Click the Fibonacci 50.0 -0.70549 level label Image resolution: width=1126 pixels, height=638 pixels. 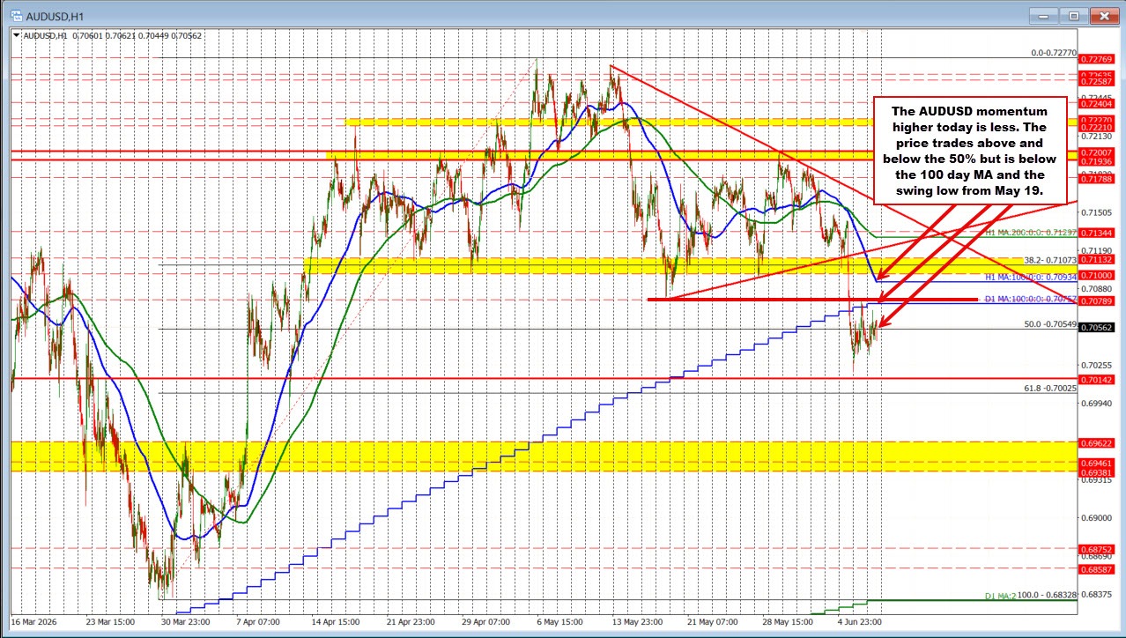pos(1050,324)
